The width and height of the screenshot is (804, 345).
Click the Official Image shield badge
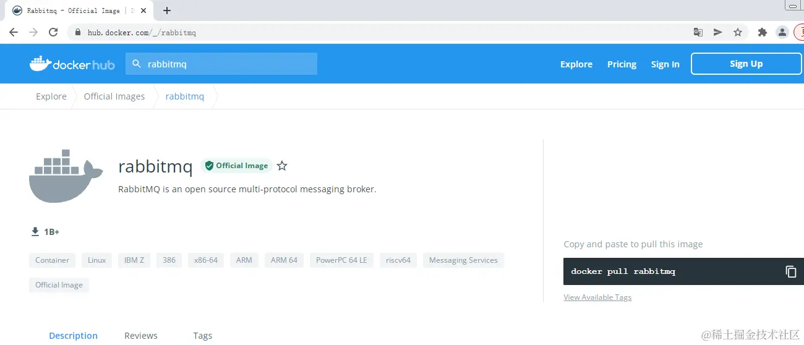(x=236, y=166)
